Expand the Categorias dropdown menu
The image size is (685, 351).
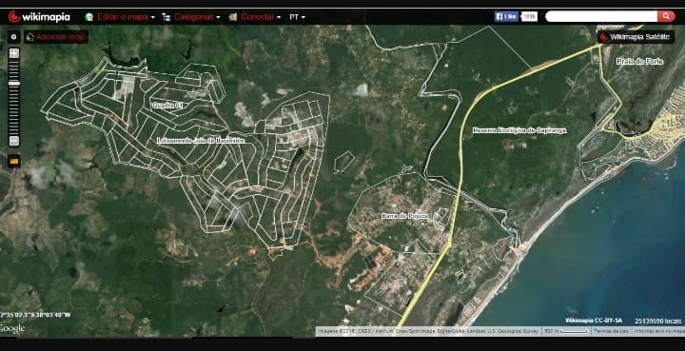197,17
